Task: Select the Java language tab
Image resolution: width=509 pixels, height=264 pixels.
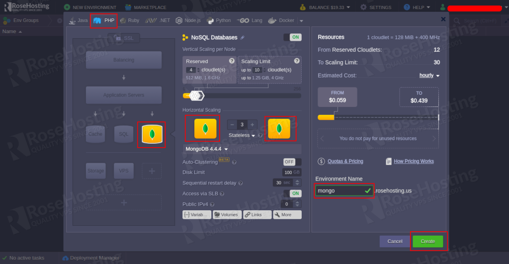Action: 78,20
